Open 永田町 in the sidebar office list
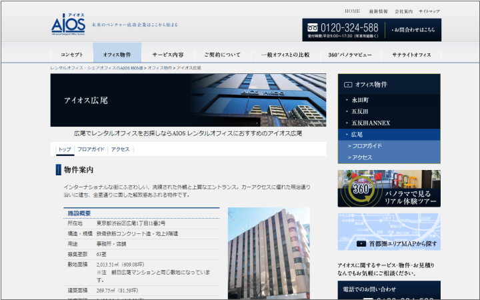480x300 pixels. [x=389, y=100]
